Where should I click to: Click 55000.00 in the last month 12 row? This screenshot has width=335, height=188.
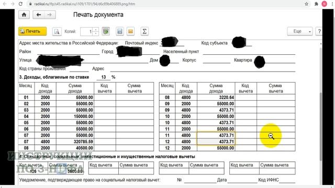216,148
